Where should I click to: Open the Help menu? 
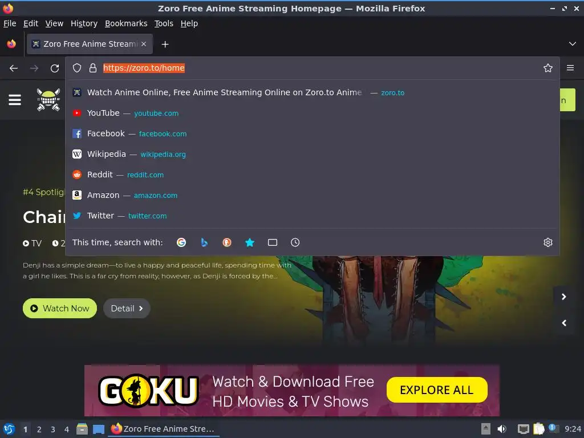coord(189,23)
